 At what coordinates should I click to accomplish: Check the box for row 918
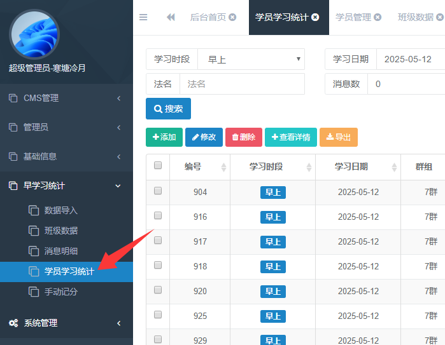(158, 266)
